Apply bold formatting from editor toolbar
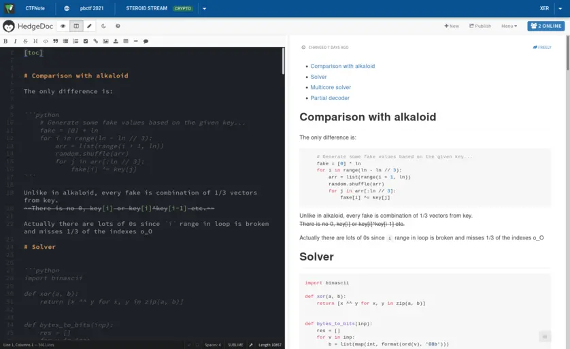This screenshot has width=570, height=349. 5,41
